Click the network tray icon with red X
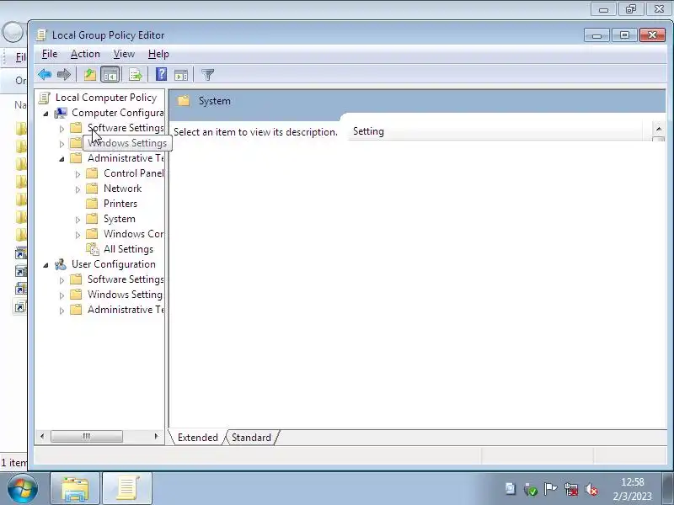This screenshot has width=674, height=505. click(571, 489)
